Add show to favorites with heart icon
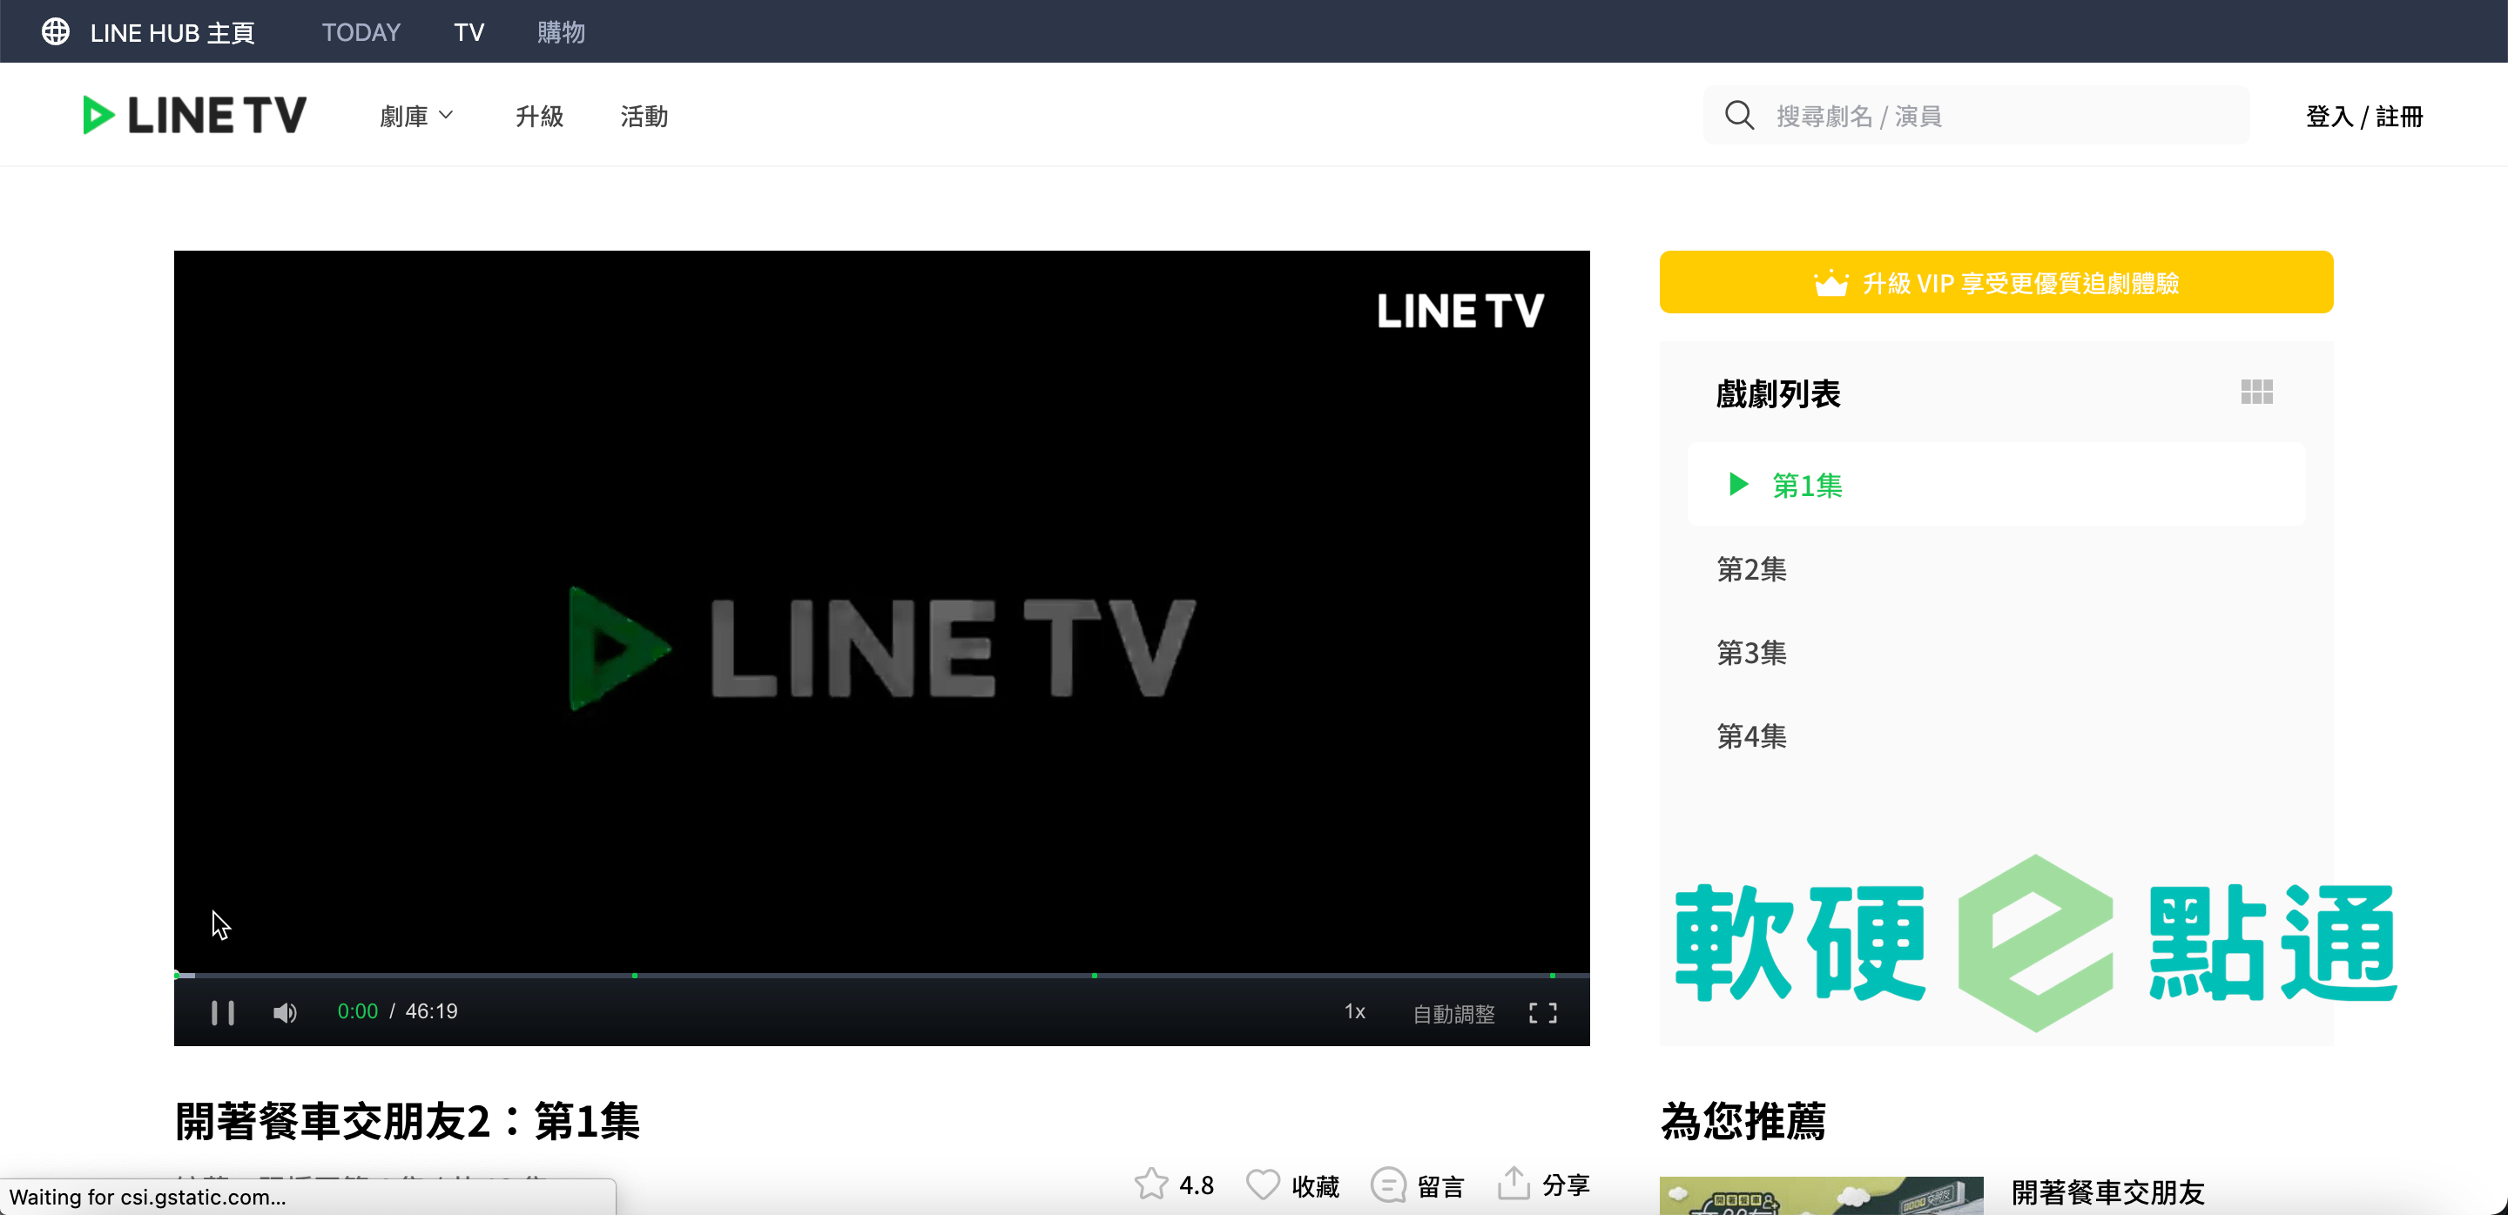Screen dimensions: 2508x1215 click(1263, 1184)
